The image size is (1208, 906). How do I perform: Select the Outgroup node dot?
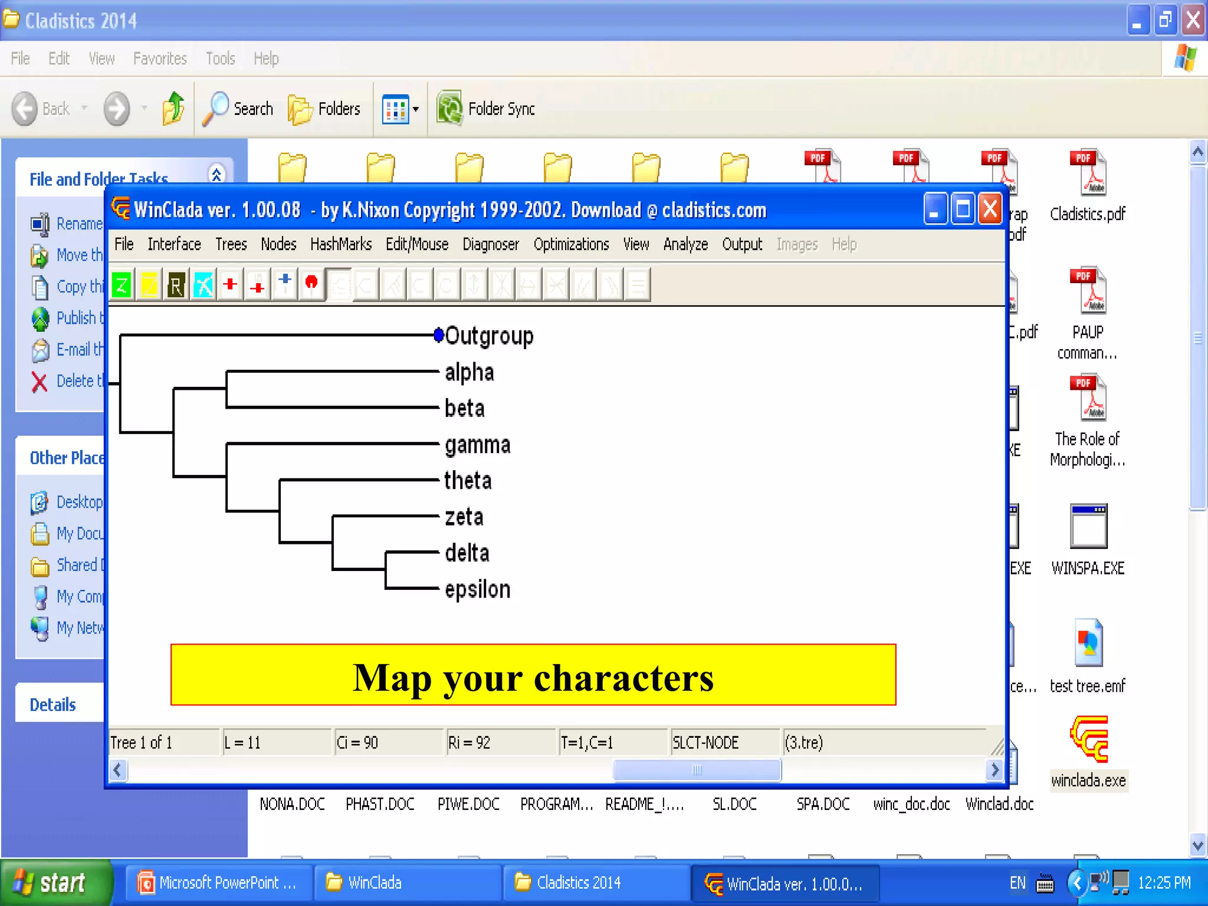[438, 335]
